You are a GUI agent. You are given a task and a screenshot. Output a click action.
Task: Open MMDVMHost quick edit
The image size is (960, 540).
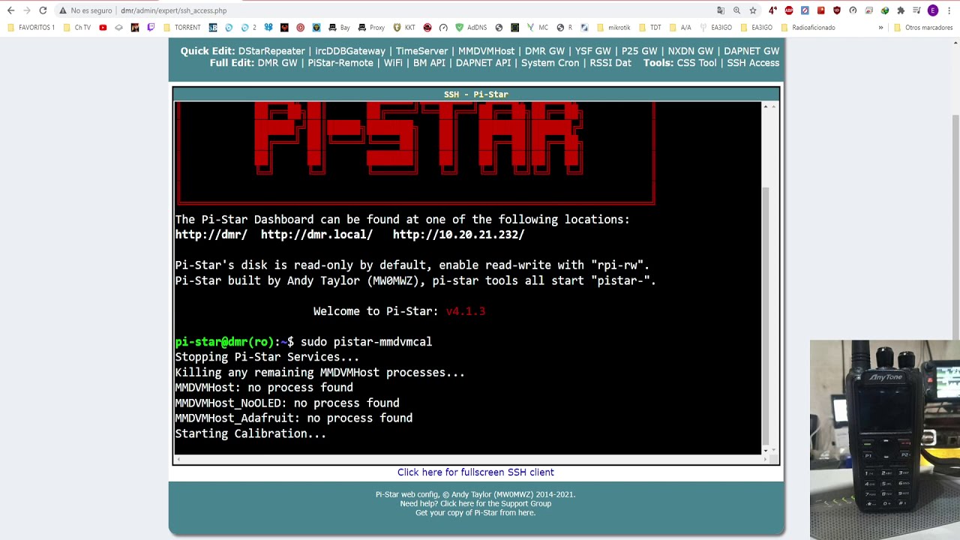[486, 51]
